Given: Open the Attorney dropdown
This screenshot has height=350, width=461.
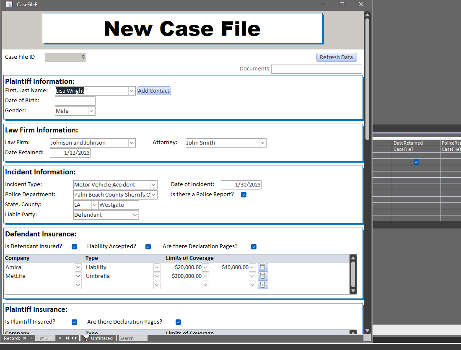Looking at the screenshot, I should [262, 143].
